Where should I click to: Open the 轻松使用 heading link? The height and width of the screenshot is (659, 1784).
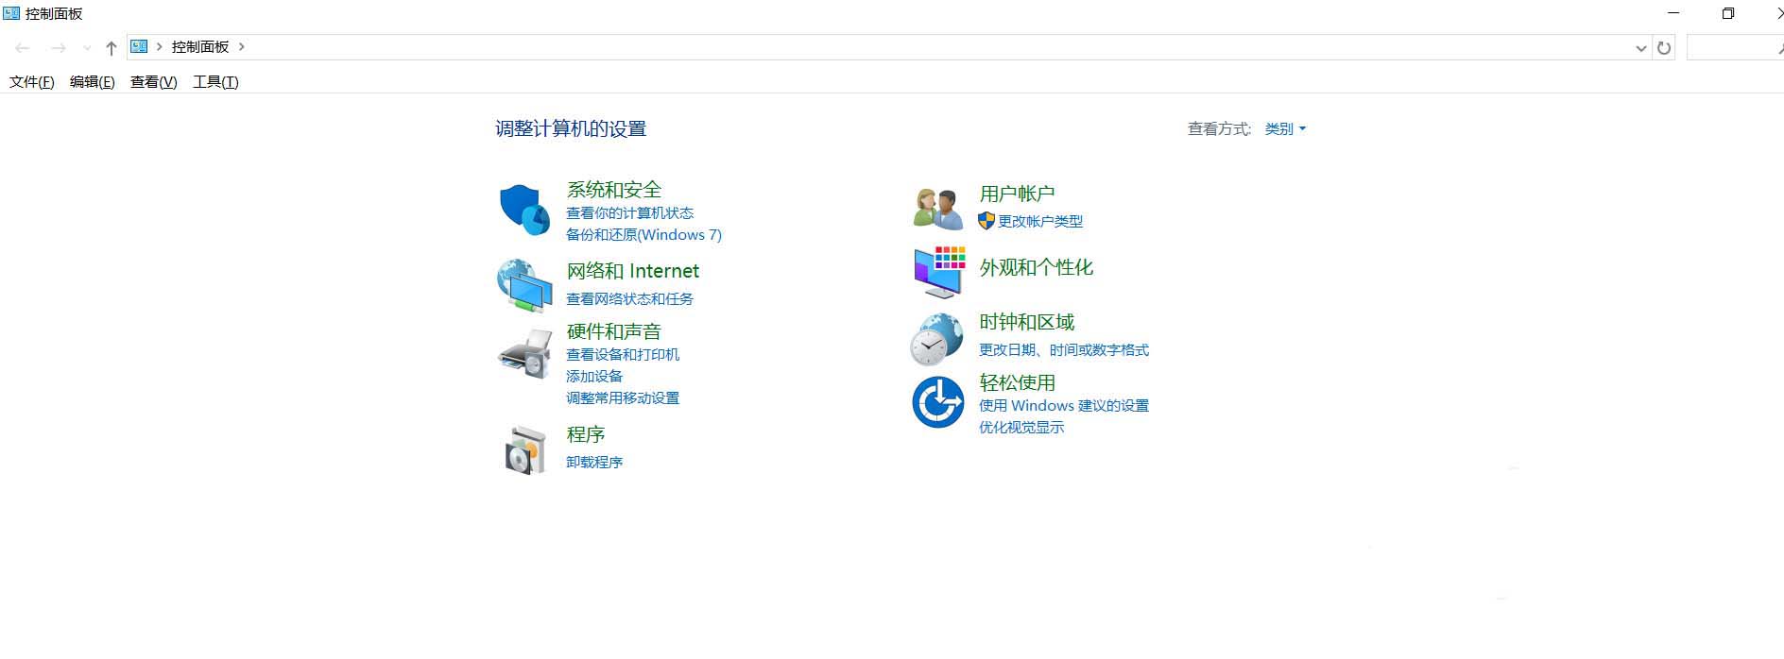coord(1018,382)
